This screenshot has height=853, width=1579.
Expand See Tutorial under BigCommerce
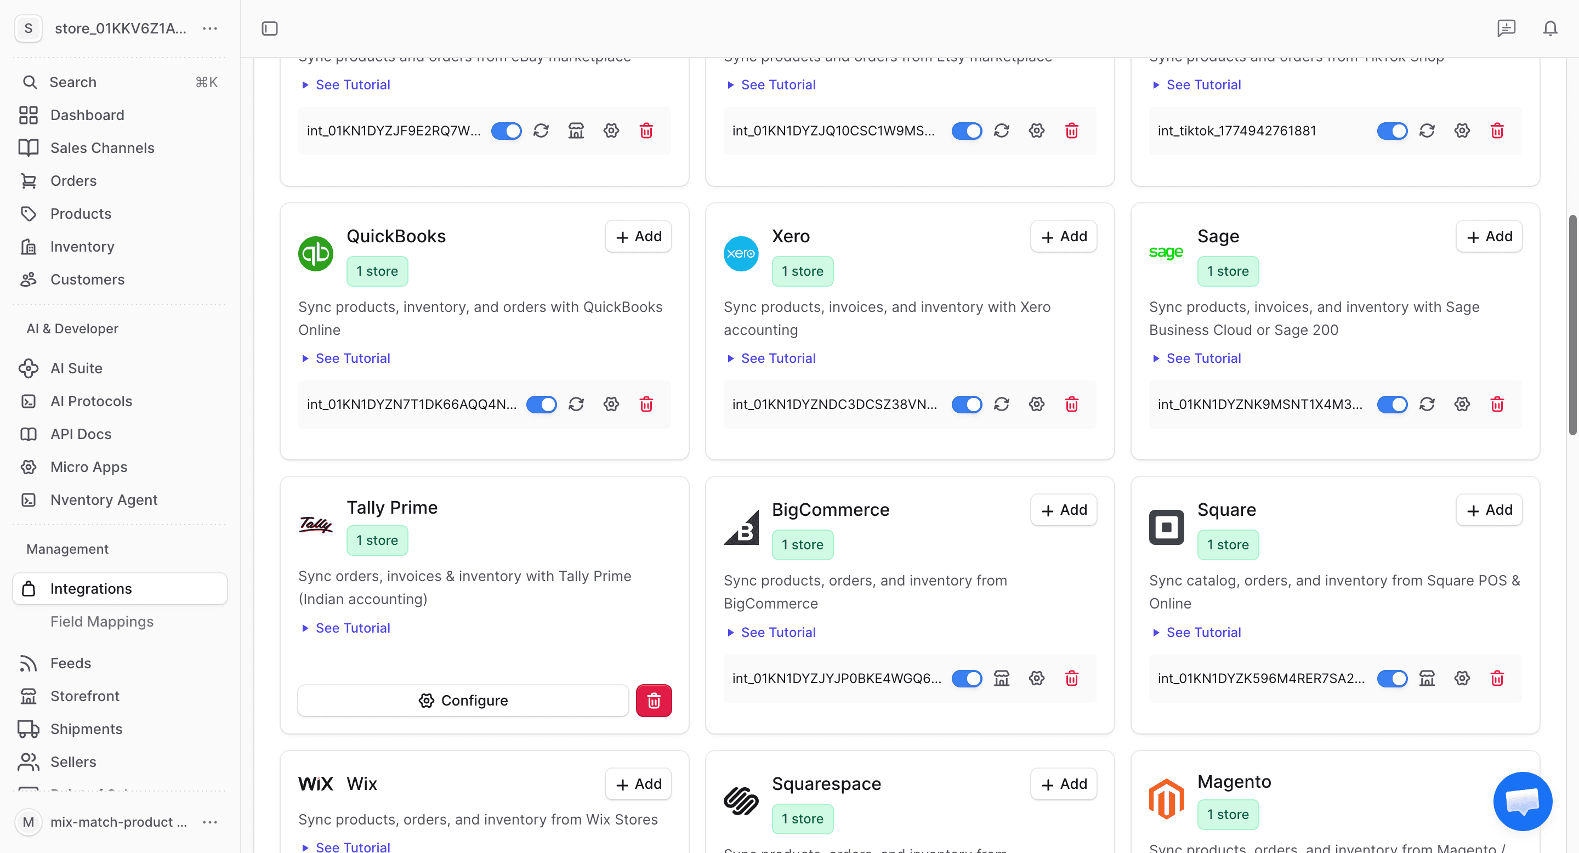(x=772, y=633)
